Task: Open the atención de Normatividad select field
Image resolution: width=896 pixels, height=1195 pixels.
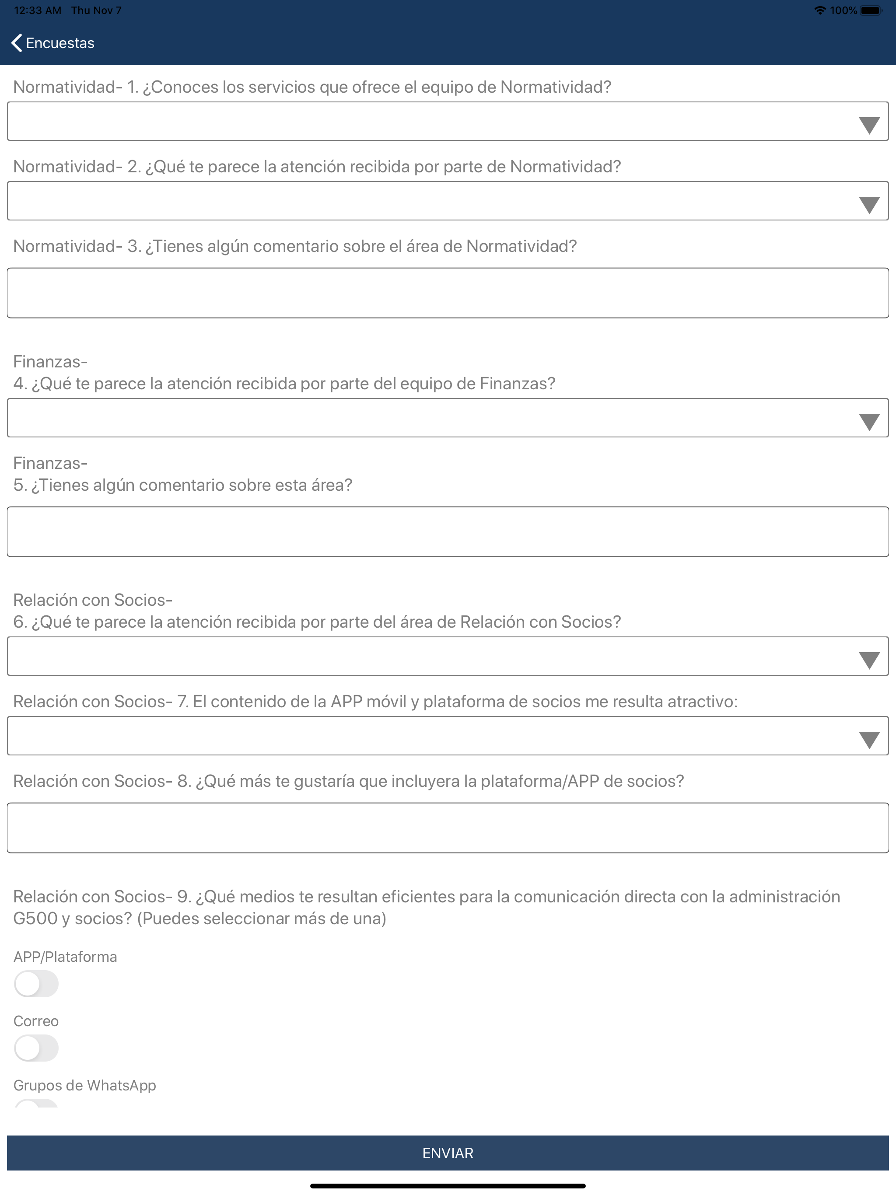Action: [448, 200]
